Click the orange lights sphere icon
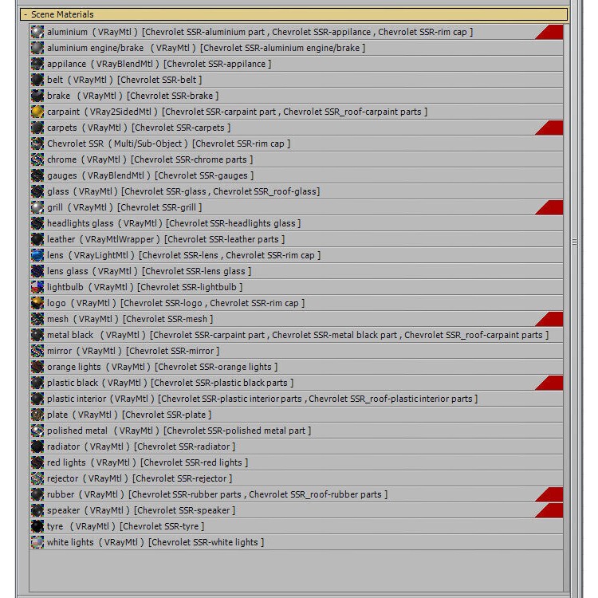The height and width of the screenshot is (598, 598). pyautogui.click(x=37, y=367)
